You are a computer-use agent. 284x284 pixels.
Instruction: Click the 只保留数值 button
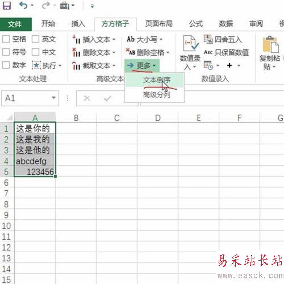click(226, 52)
